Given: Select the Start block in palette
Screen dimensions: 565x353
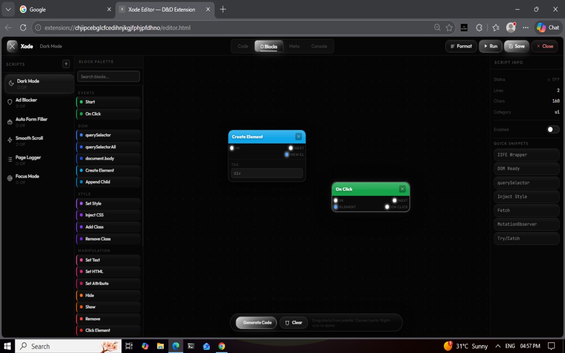Looking at the screenshot, I should point(108,102).
